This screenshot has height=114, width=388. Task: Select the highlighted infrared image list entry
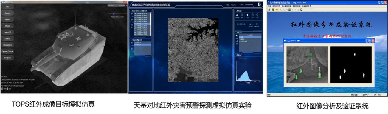click(142, 44)
